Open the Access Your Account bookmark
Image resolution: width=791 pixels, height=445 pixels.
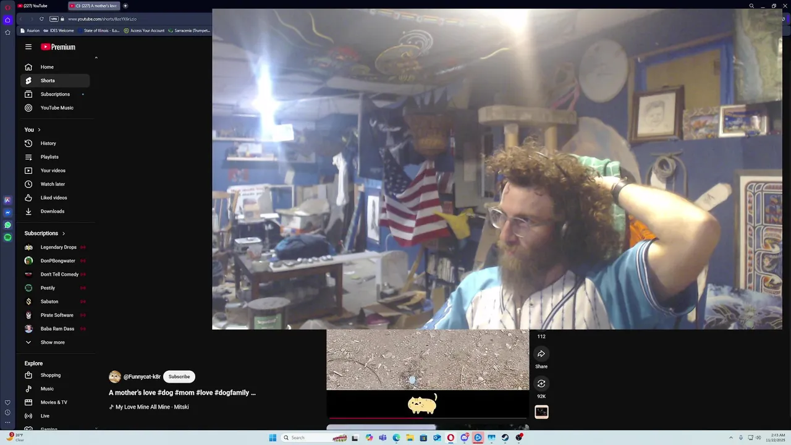click(145, 30)
